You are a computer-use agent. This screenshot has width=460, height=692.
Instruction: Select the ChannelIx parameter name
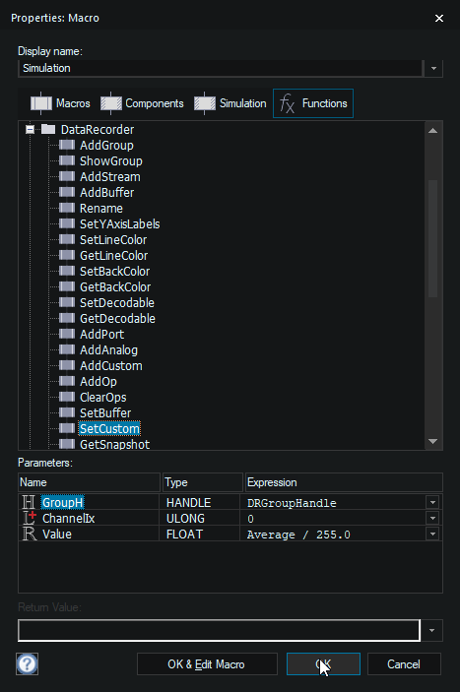point(68,518)
